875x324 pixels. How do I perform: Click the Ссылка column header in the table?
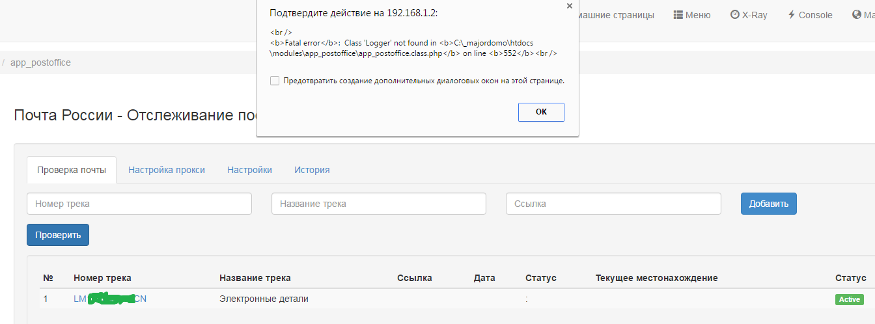coord(415,278)
